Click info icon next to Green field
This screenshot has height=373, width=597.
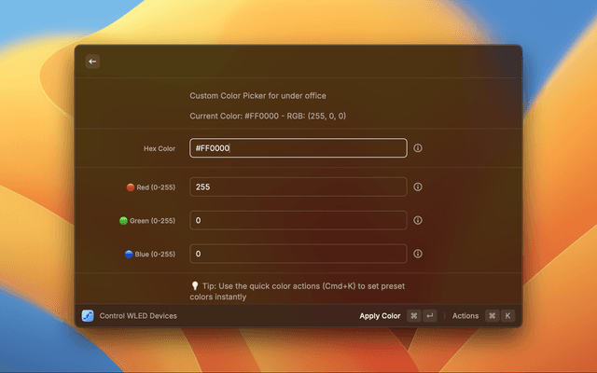tap(418, 221)
